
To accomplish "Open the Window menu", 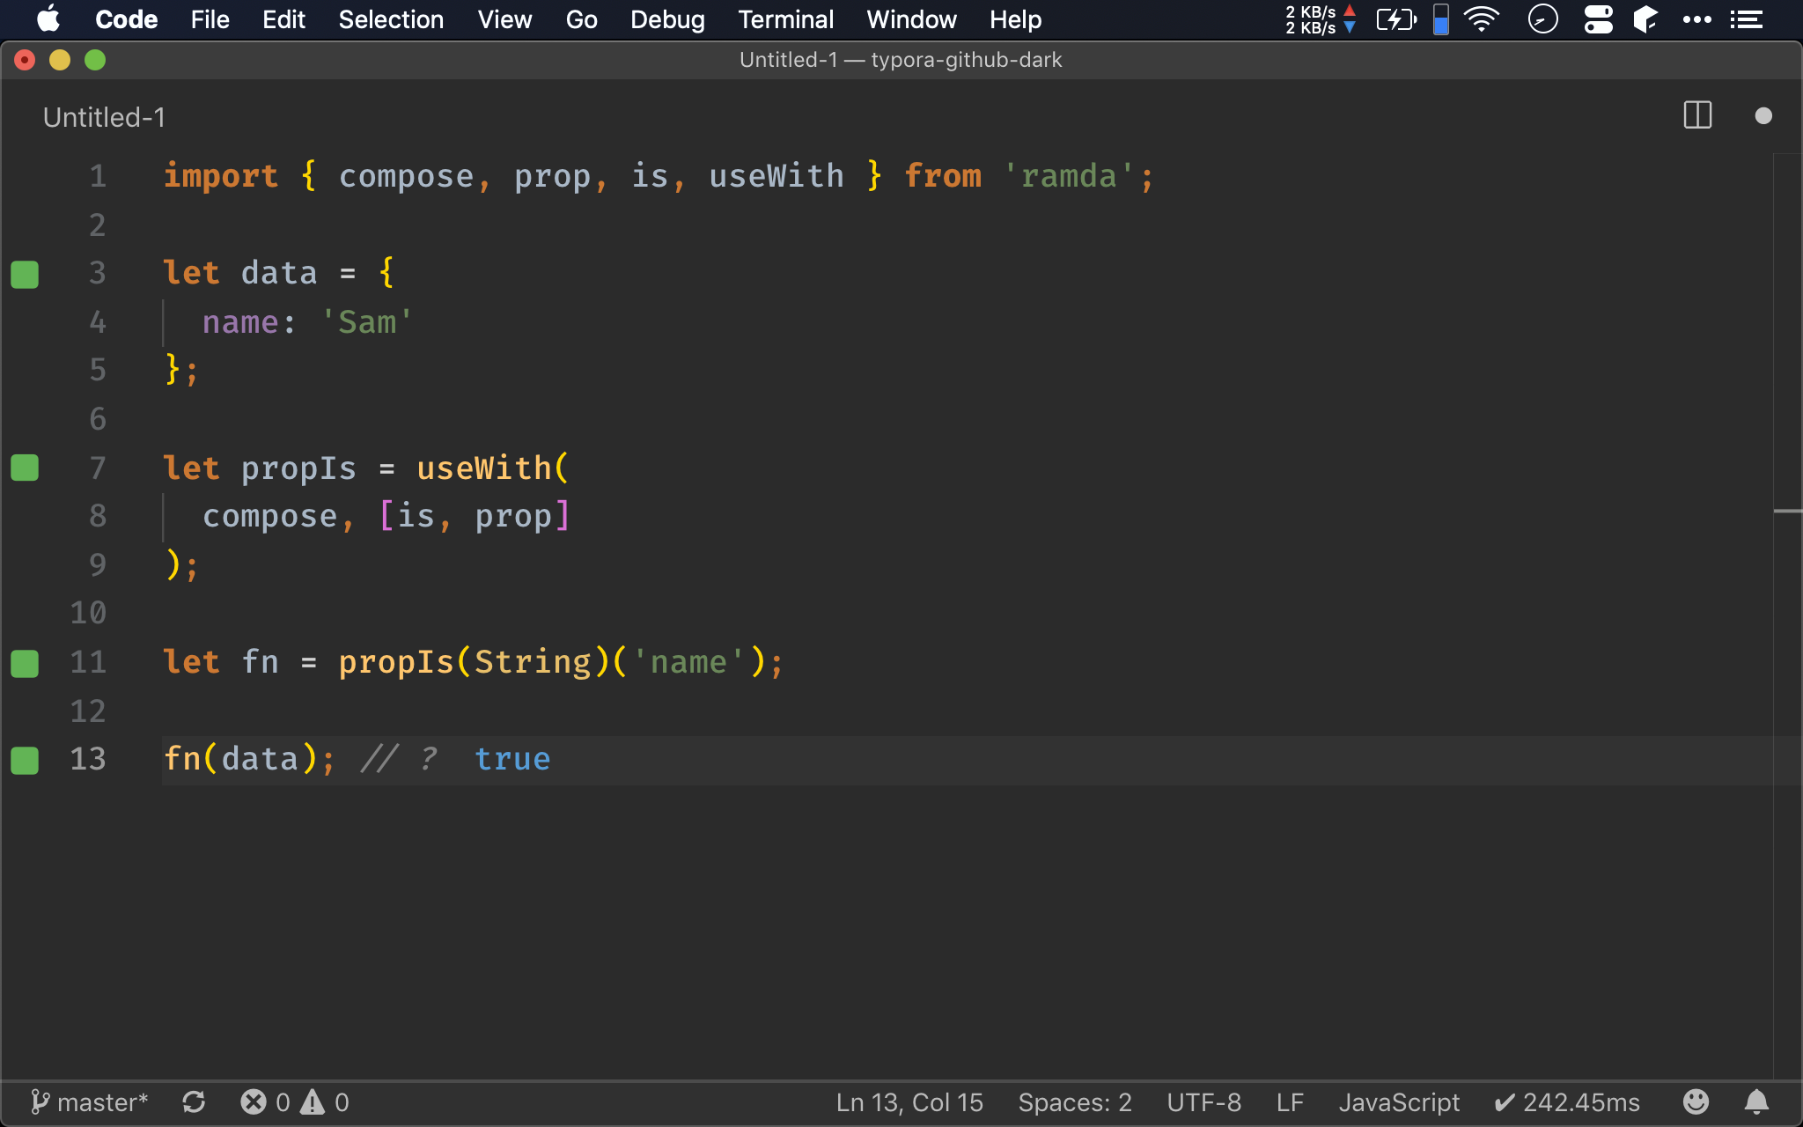I will coord(911,19).
